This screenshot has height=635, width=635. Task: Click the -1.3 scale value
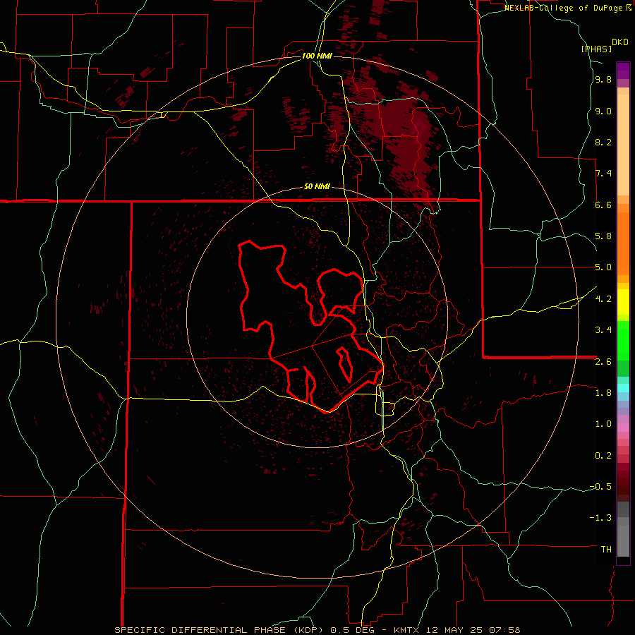click(x=600, y=518)
